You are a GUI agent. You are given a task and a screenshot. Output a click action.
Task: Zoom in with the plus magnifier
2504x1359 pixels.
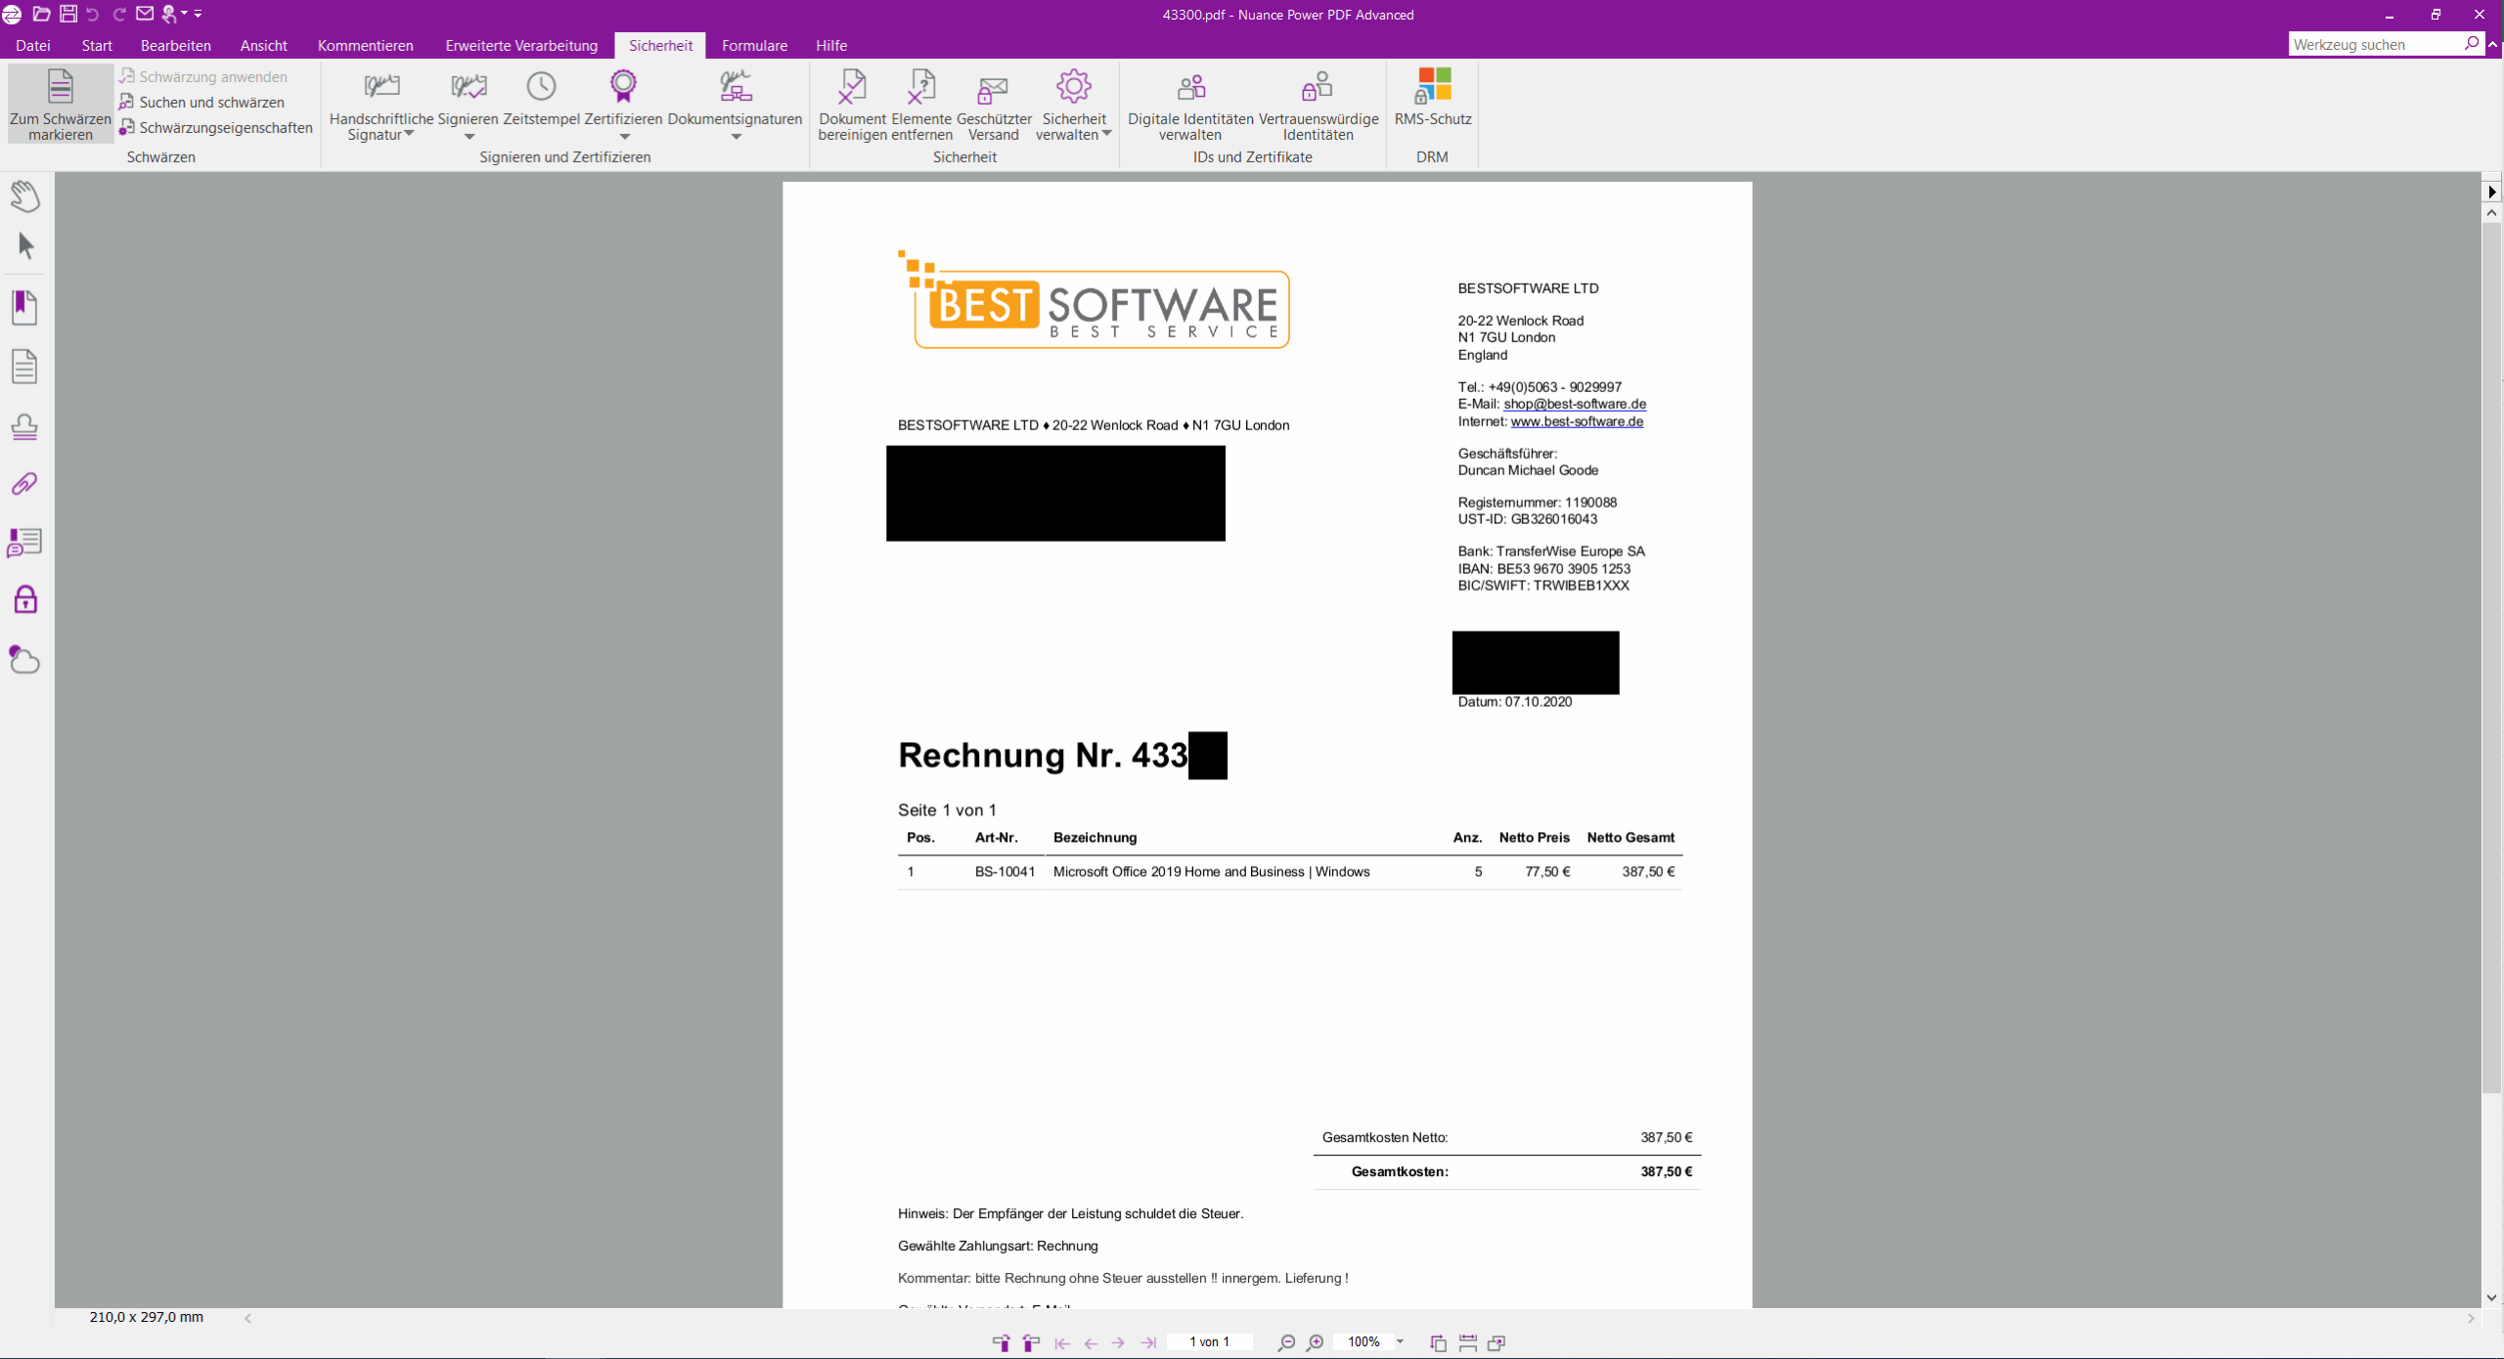(1316, 1343)
